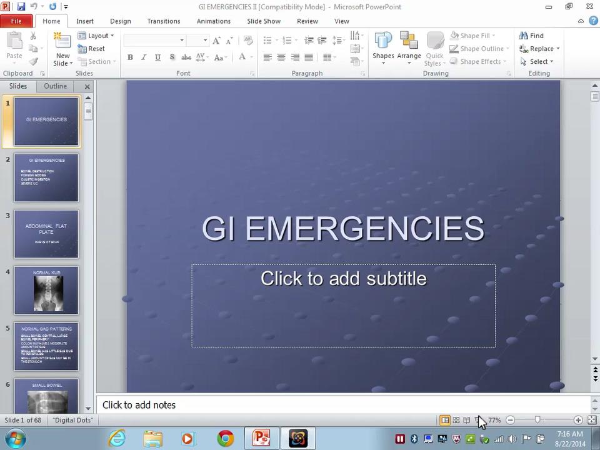
Task: Switch to the Animations ribbon tab
Action: click(213, 21)
